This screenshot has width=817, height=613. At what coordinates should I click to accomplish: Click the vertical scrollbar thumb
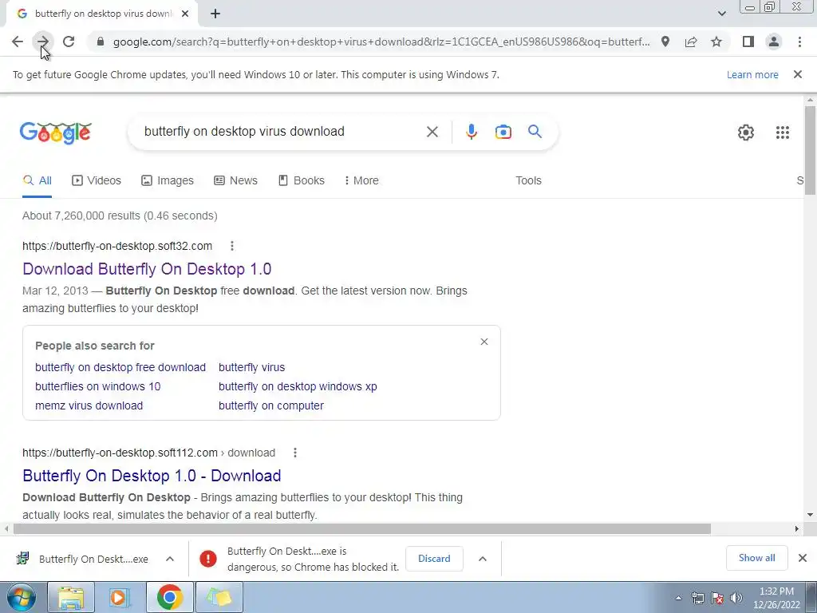[x=810, y=150]
